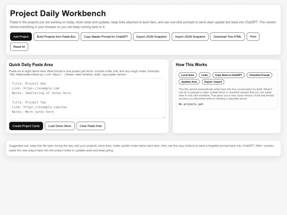This screenshot has width=287, height=215.
Task: Click the Updates Area pill
Action: point(189,82)
